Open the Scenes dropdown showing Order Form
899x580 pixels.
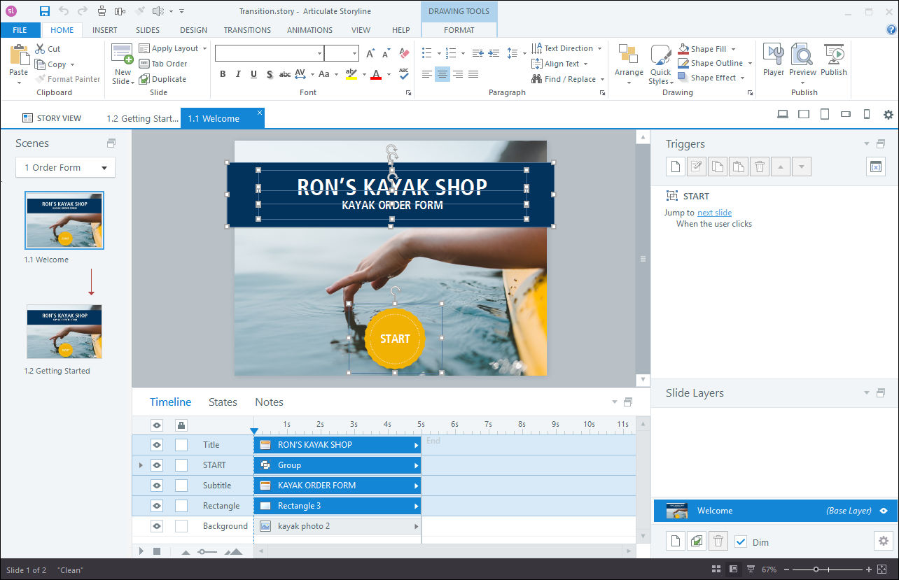click(65, 167)
